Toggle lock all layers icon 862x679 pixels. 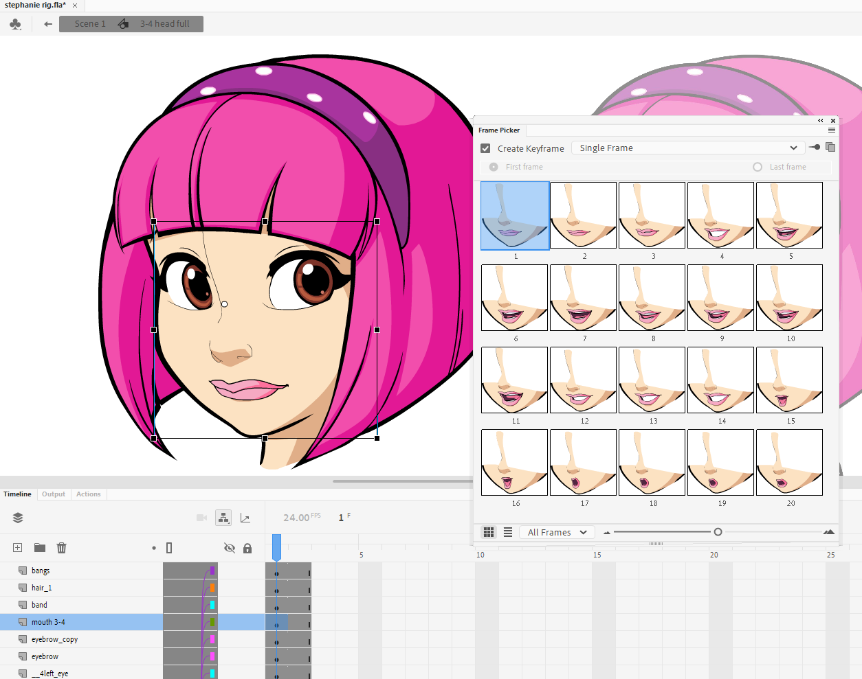pos(247,548)
